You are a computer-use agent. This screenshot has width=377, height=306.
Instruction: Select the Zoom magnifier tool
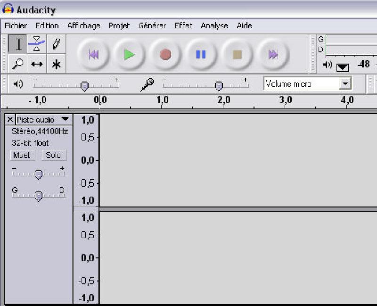[x=18, y=64]
